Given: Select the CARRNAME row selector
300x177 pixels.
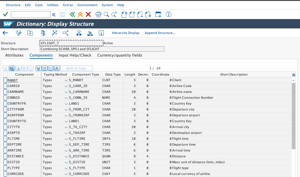Looking at the screenshot, I should (x=5, y=92).
